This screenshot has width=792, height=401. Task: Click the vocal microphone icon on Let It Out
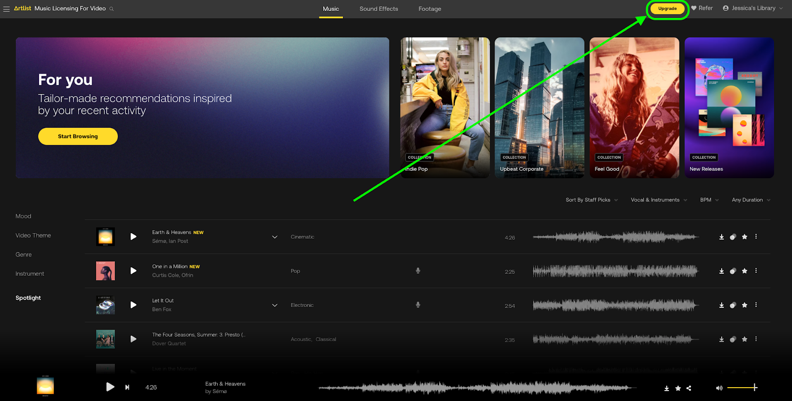tap(418, 305)
